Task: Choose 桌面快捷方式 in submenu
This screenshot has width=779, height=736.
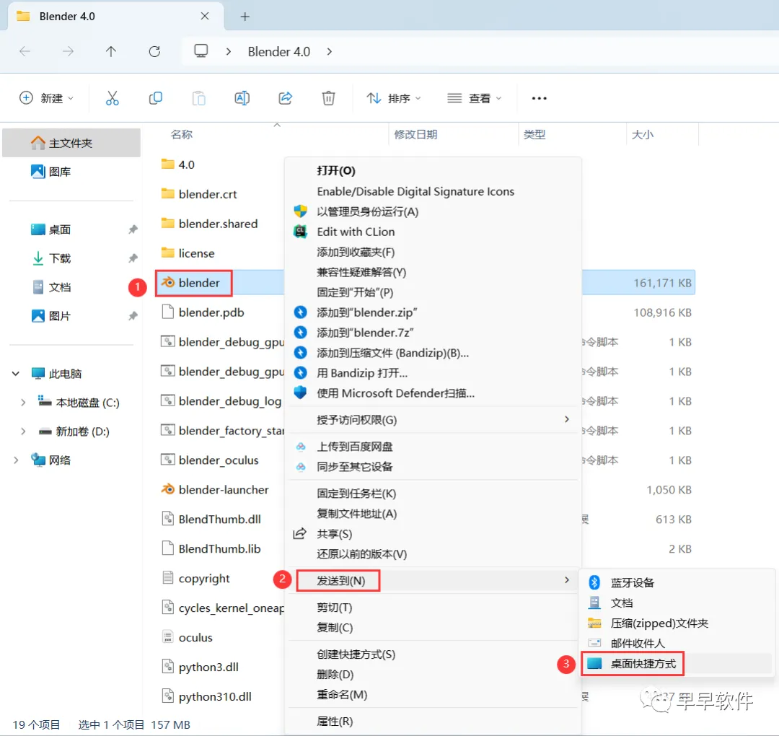Action: tap(677, 663)
